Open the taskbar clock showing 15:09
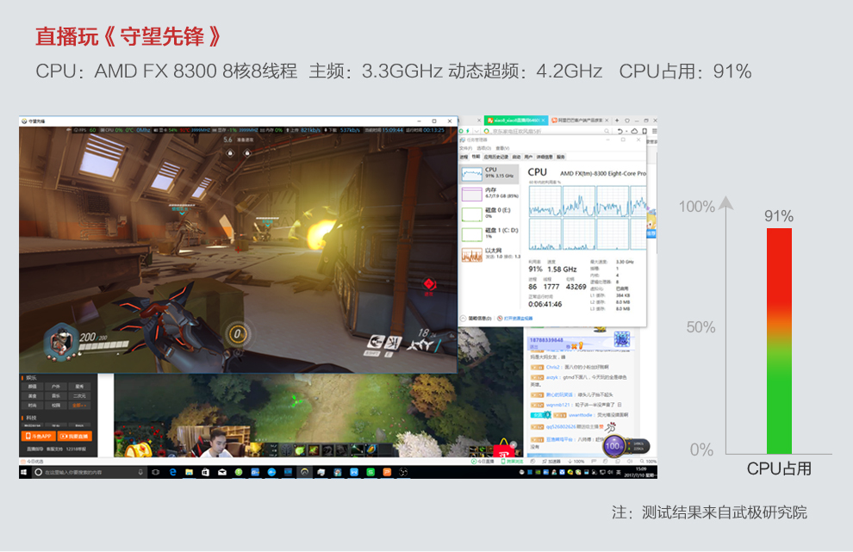 tap(641, 472)
